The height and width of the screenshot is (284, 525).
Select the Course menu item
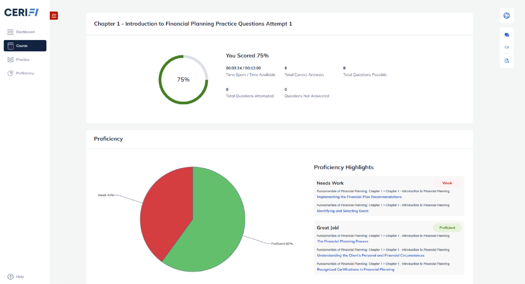point(25,46)
